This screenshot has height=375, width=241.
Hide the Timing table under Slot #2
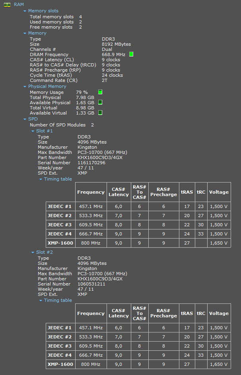point(41,301)
